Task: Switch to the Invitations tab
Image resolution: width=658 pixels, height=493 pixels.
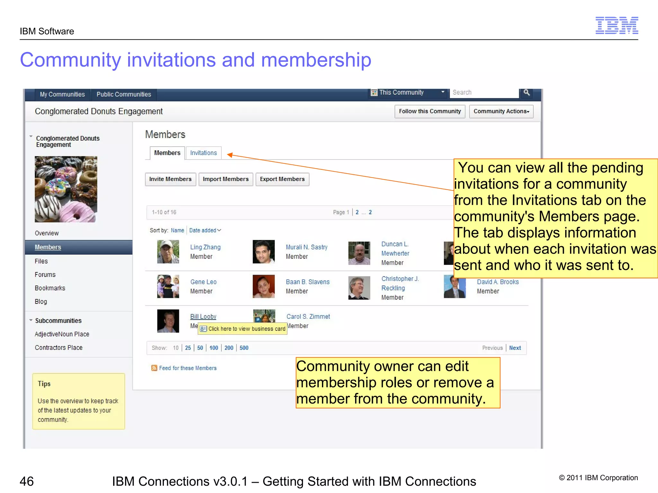Action: 203,153
